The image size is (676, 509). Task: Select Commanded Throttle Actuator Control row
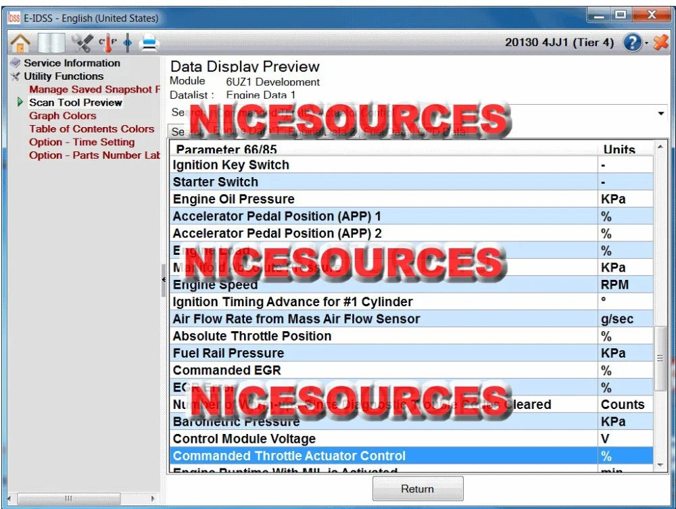[412, 456]
